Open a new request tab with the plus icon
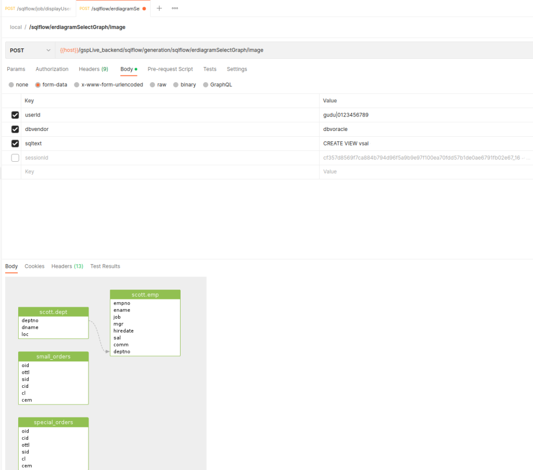 159,8
